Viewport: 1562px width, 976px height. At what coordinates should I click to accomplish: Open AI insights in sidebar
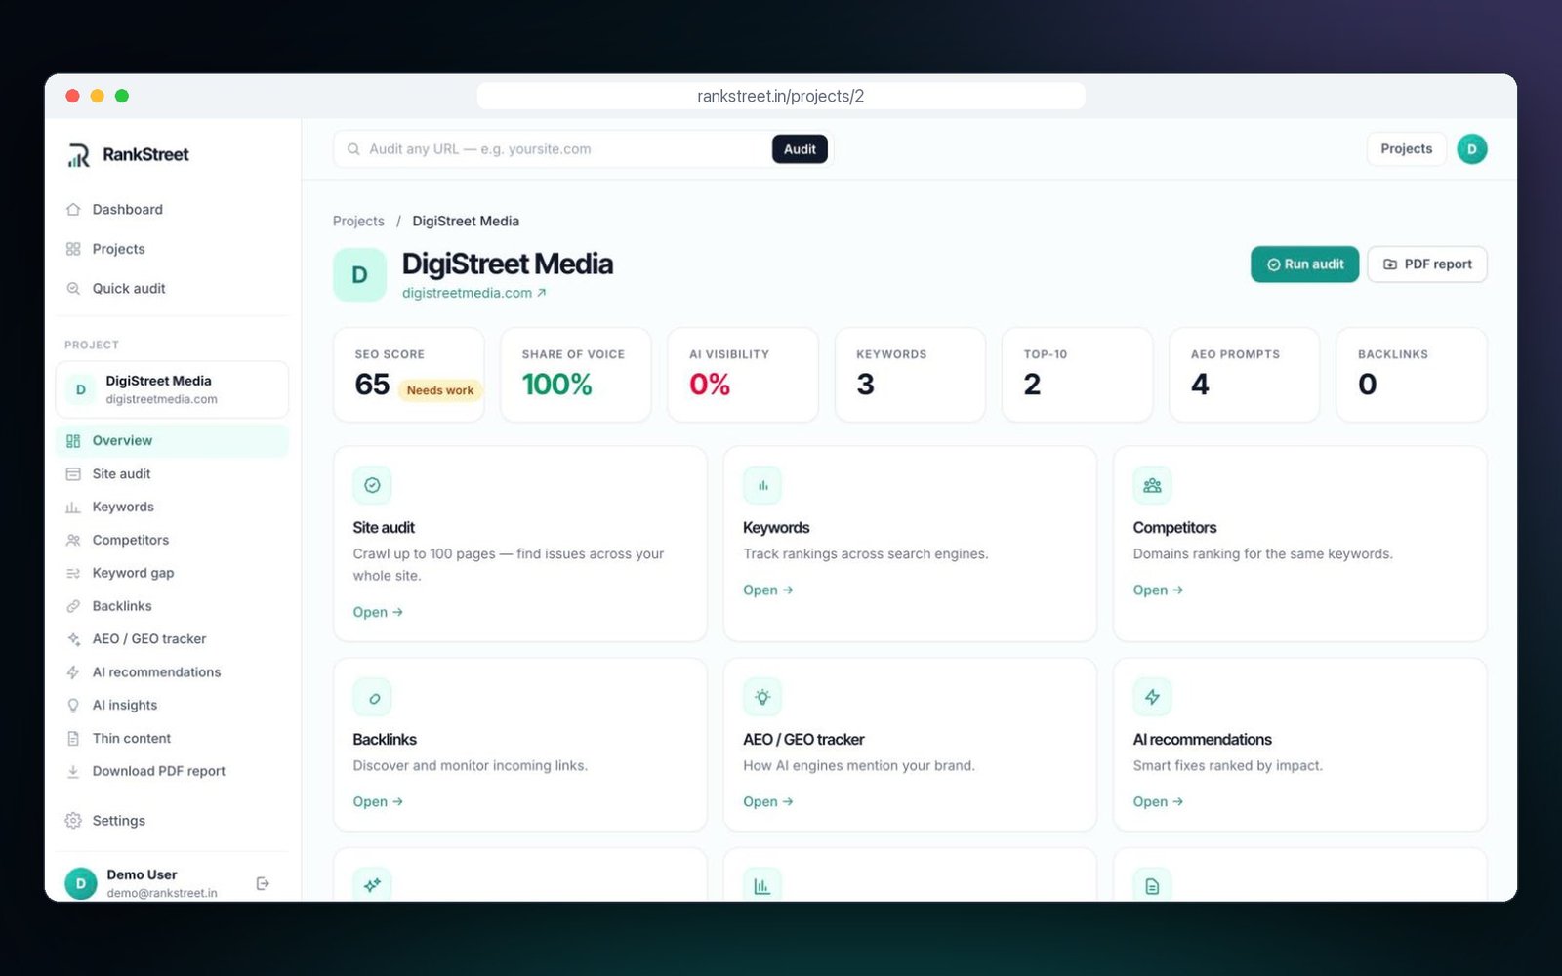tap(172, 706)
